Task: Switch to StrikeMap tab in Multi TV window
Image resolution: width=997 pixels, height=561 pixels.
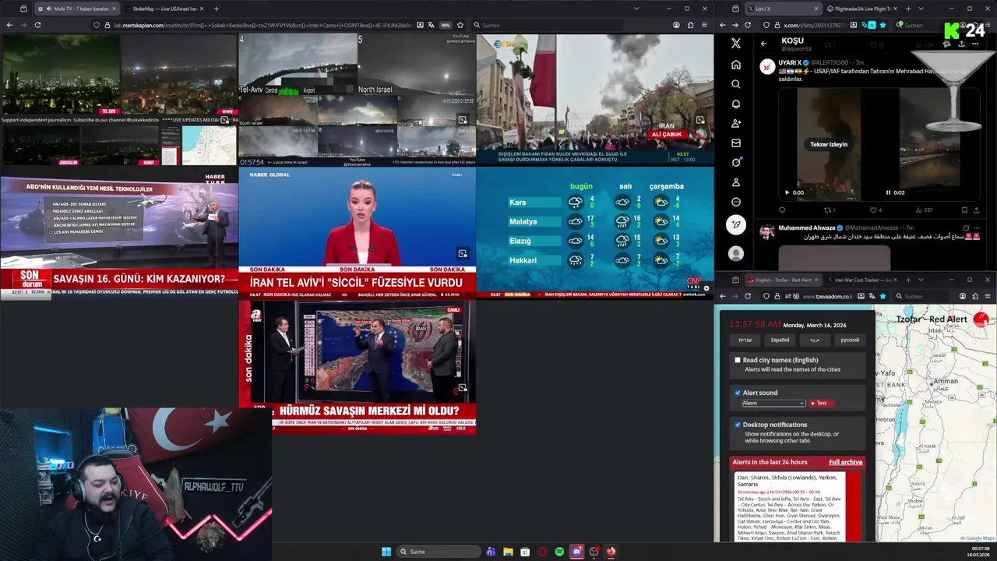Action: point(164,9)
